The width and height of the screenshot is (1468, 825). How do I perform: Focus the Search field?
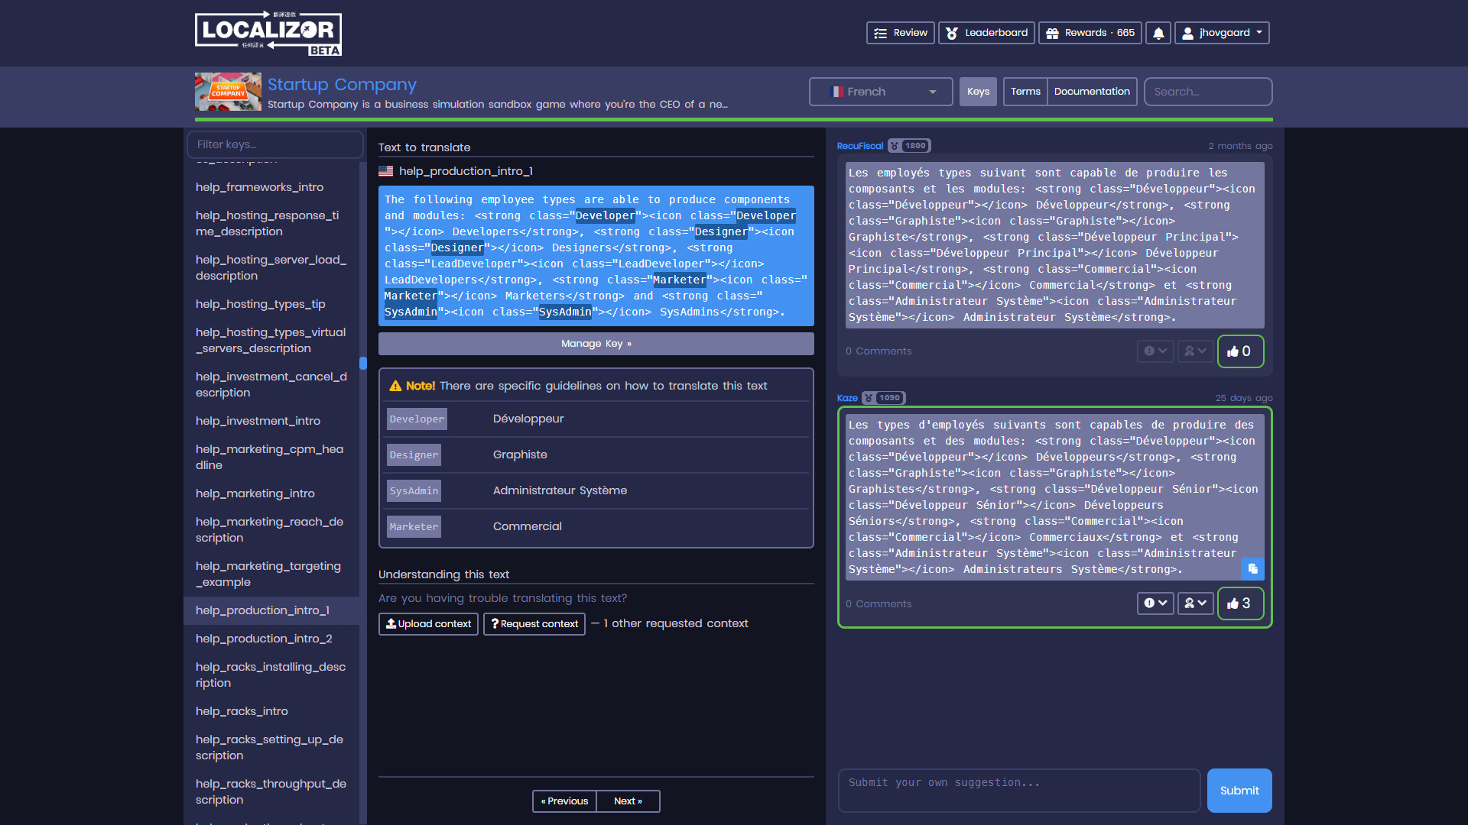pyautogui.click(x=1208, y=92)
